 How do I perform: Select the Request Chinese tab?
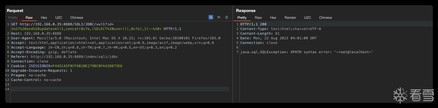[77, 17]
